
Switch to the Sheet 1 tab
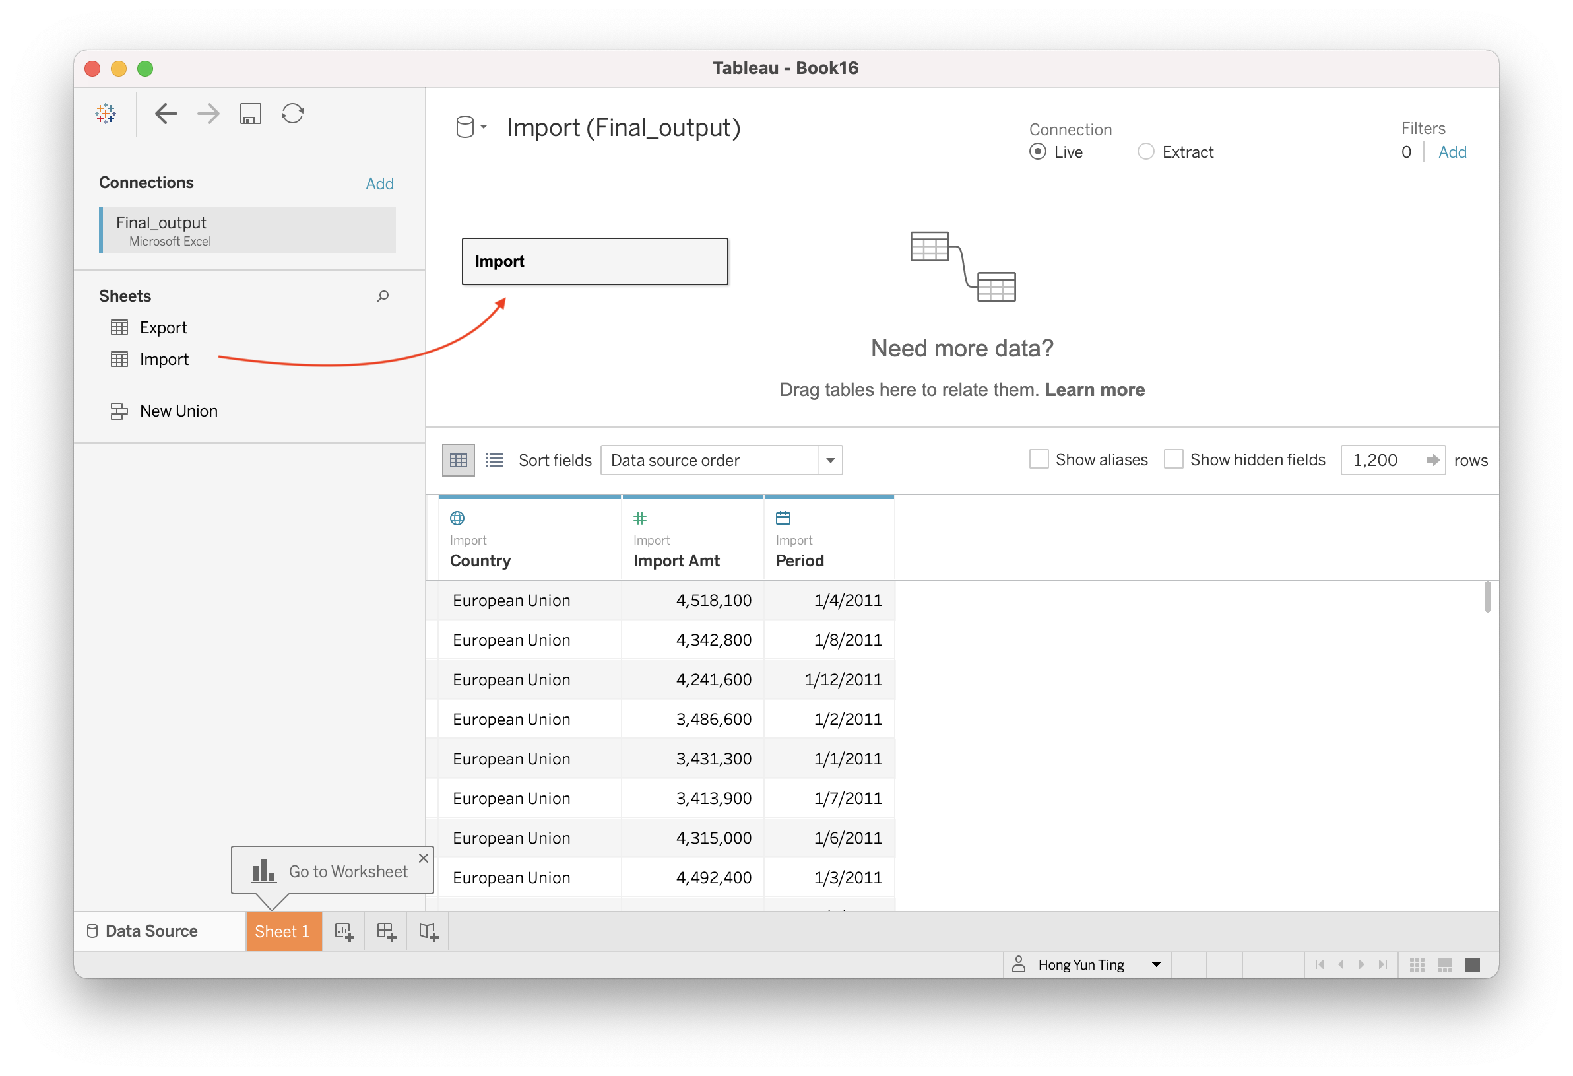pyautogui.click(x=282, y=932)
